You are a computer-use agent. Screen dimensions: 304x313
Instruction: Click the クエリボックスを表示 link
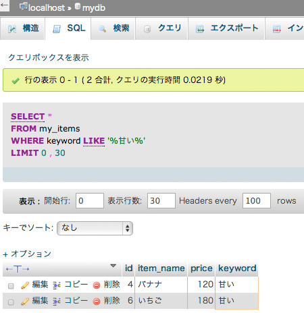tap(49, 57)
